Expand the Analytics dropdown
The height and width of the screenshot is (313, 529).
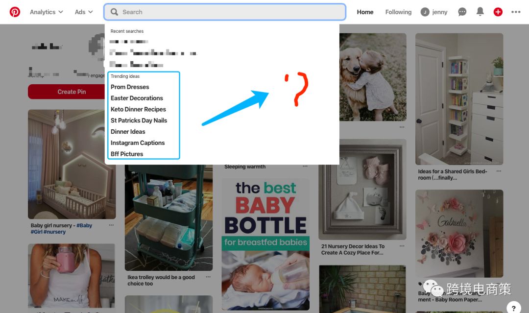coord(46,12)
